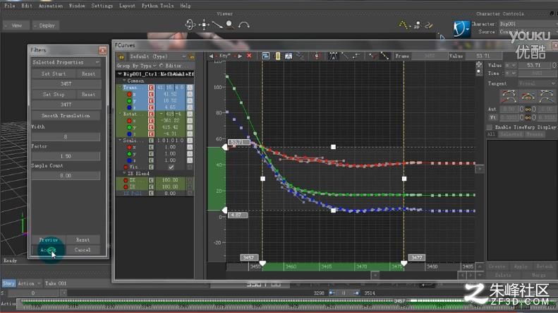
Task: Toggle the Vis property checkmark
Action: (x=171, y=167)
